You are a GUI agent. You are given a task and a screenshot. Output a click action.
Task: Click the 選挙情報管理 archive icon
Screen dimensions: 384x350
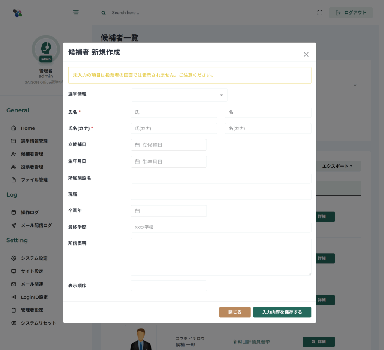[14, 141]
